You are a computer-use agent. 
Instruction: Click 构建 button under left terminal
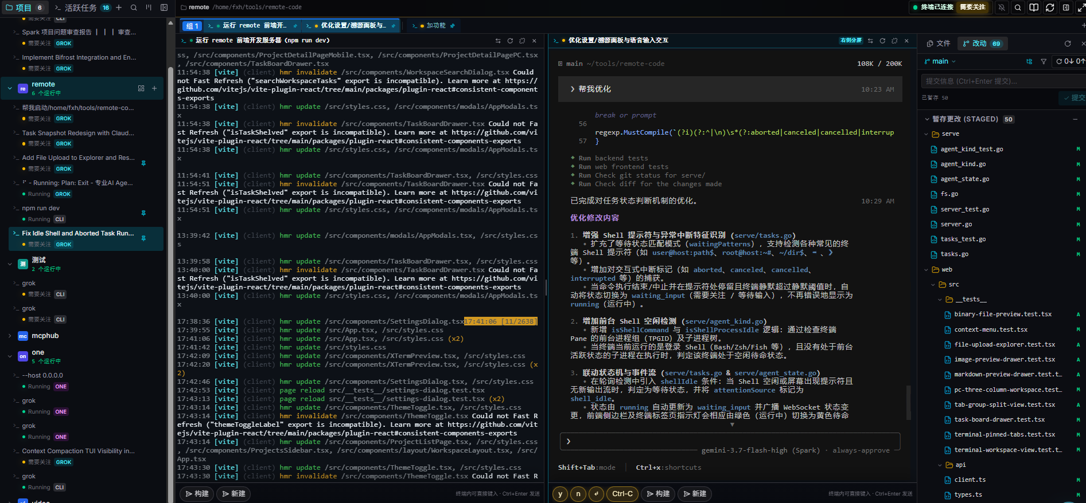[197, 494]
